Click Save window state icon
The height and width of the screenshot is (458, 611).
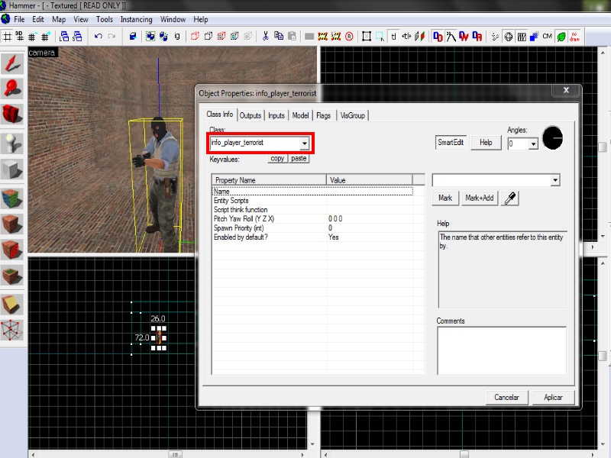78,37
